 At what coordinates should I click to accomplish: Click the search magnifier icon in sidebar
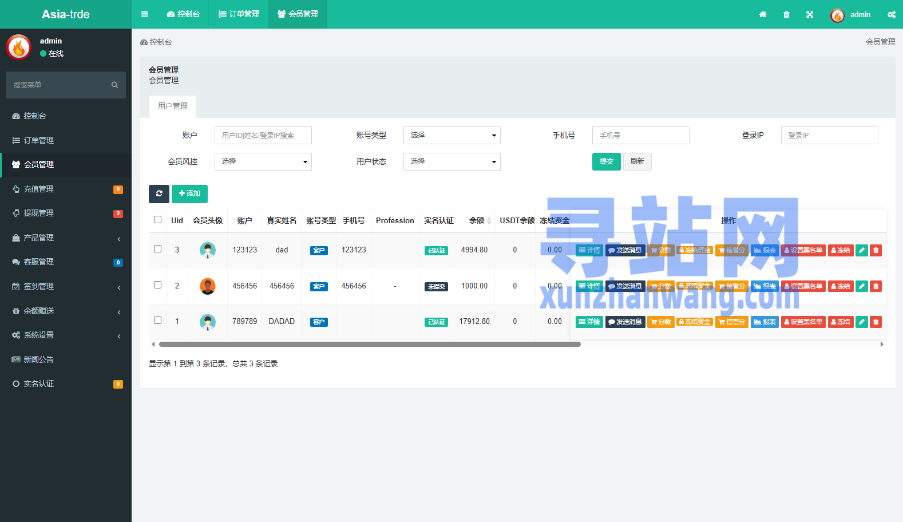point(114,85)
